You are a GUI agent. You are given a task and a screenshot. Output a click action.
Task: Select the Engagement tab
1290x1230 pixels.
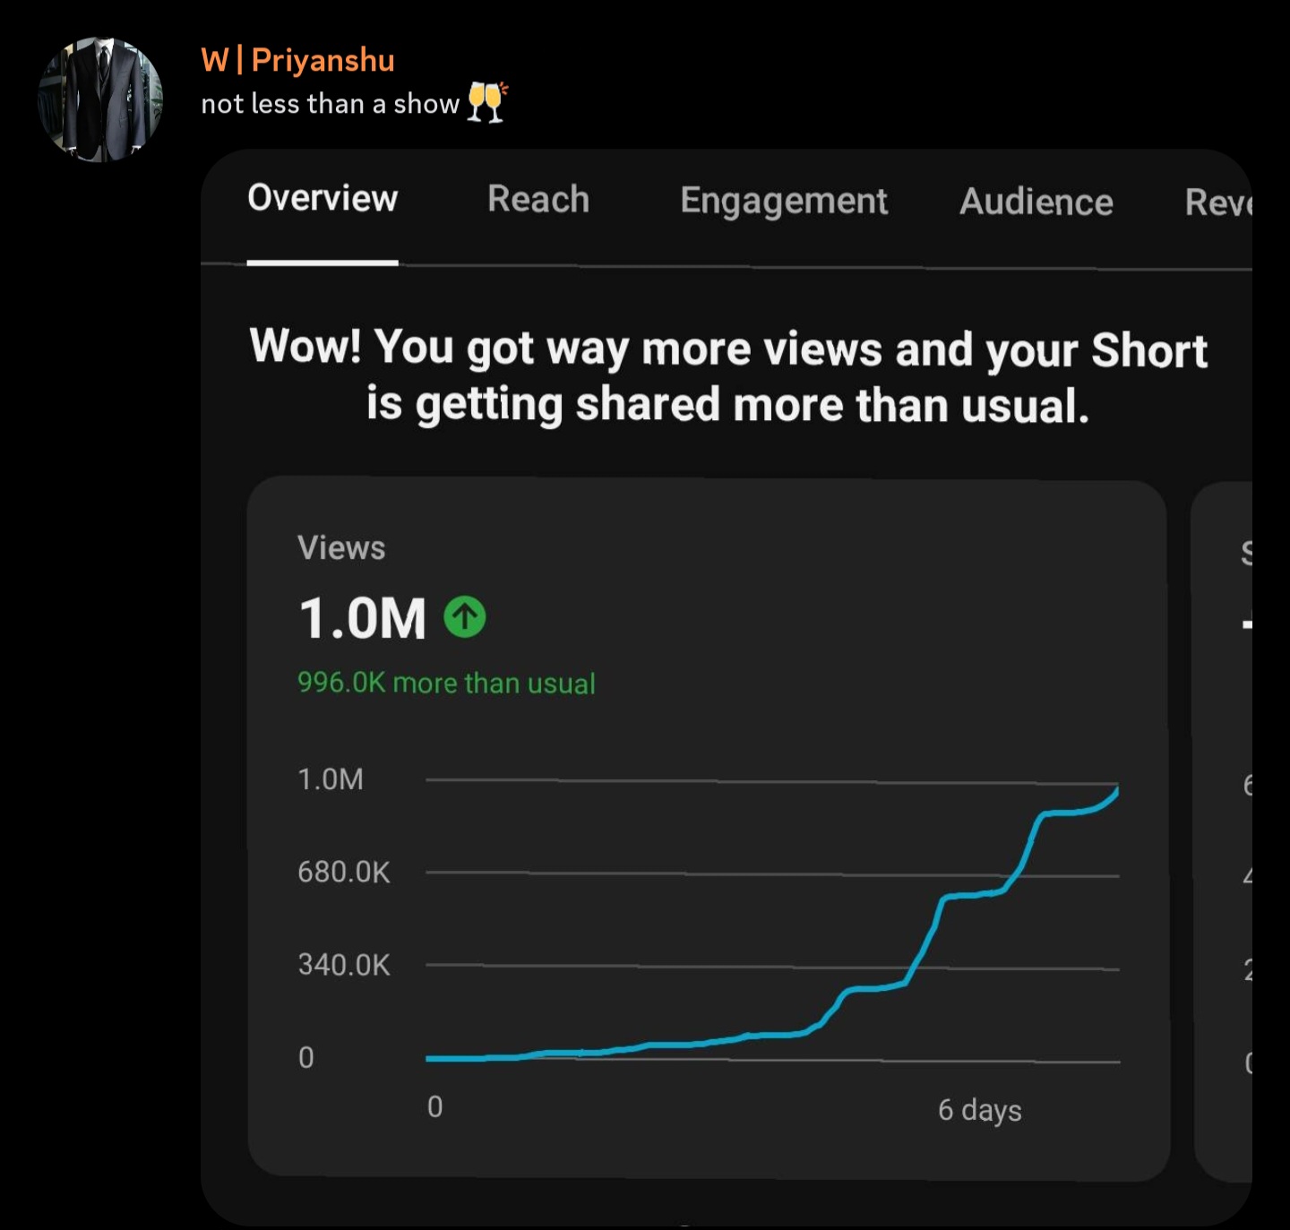(x=784, y=202)
